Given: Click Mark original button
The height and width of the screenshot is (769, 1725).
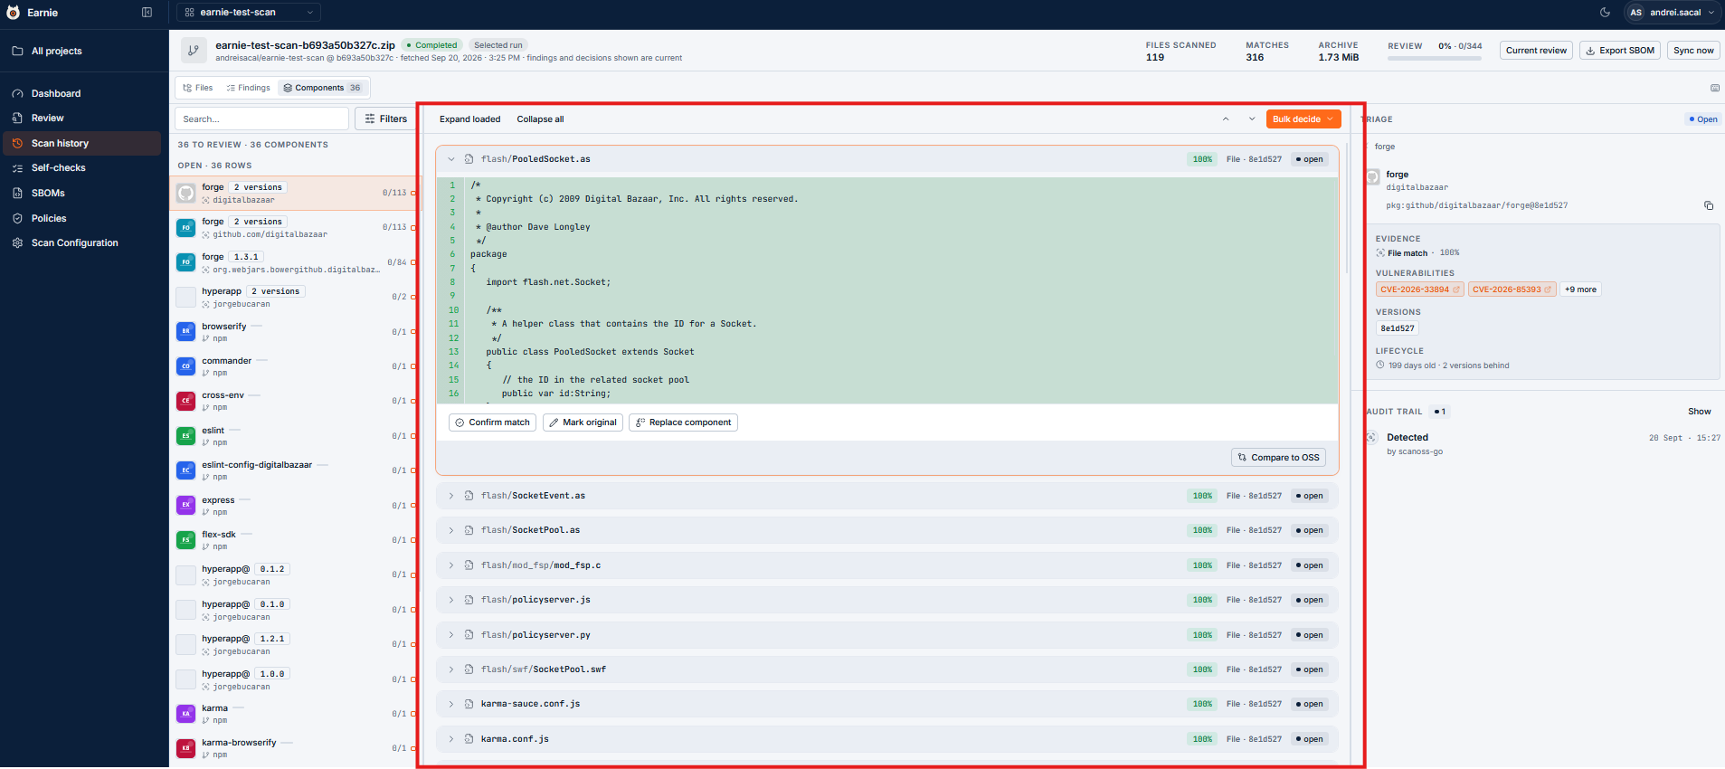Looking at the screenshot, I should (583, 422).
